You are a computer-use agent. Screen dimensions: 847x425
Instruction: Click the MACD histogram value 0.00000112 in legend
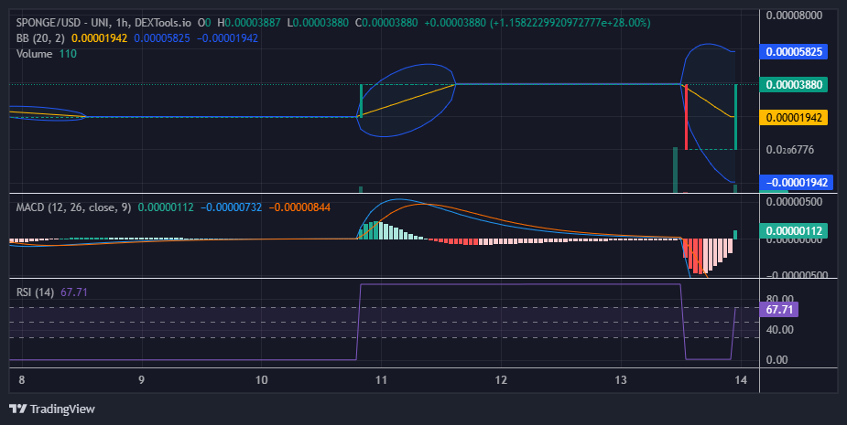point(166,207)
